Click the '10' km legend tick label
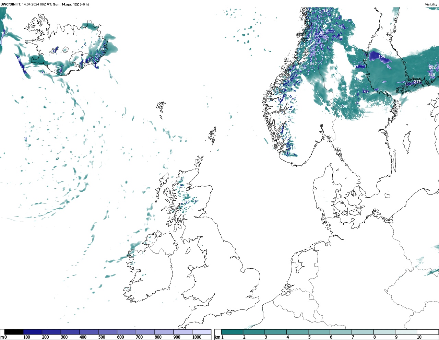439x340 pixels. click(419, 337)
